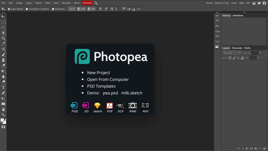Select the Type tool
This screenshot has width=268, height=151.
3,87
